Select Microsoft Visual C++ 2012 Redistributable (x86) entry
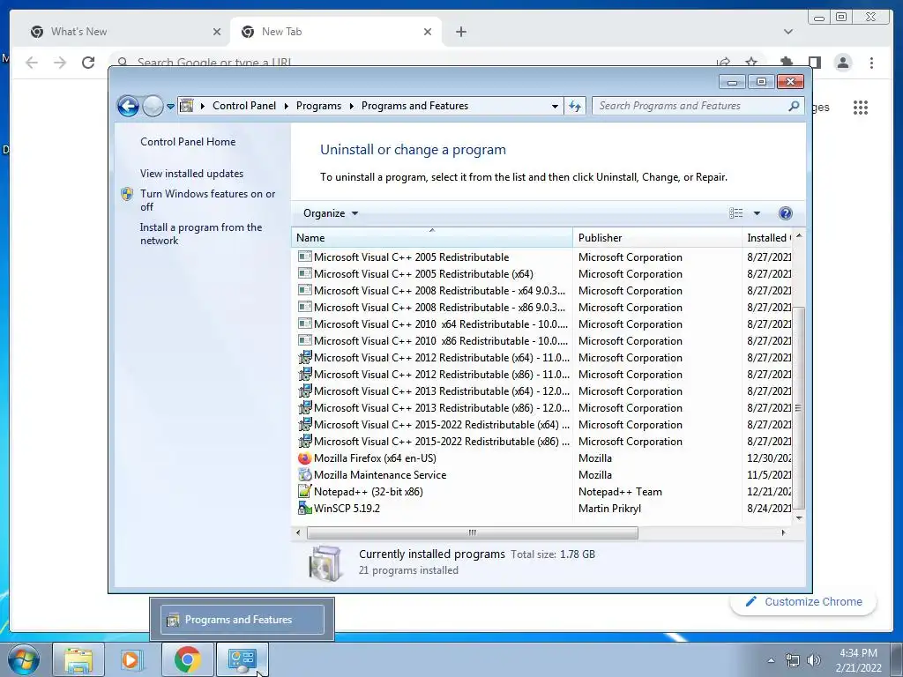903x677 pixels. coord(442,374)
